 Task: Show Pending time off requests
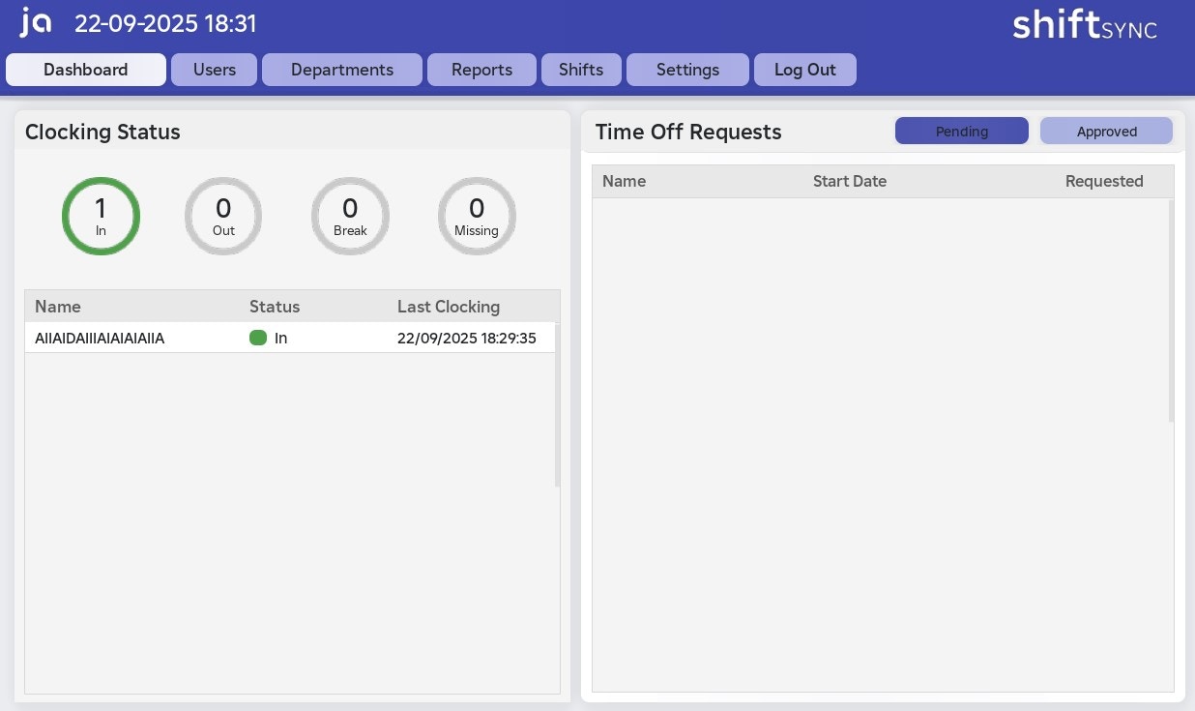click(x=962, y=131)
